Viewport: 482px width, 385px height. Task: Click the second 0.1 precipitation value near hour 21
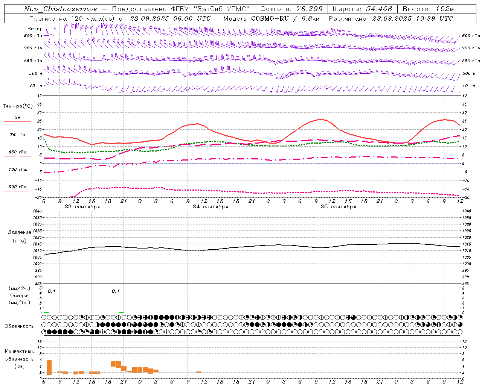click(x=116, y=291)
